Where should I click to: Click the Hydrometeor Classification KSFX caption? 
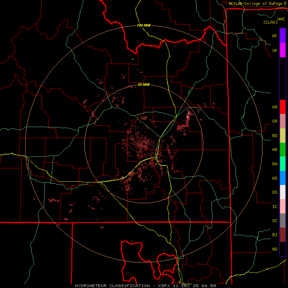point(145,286)
